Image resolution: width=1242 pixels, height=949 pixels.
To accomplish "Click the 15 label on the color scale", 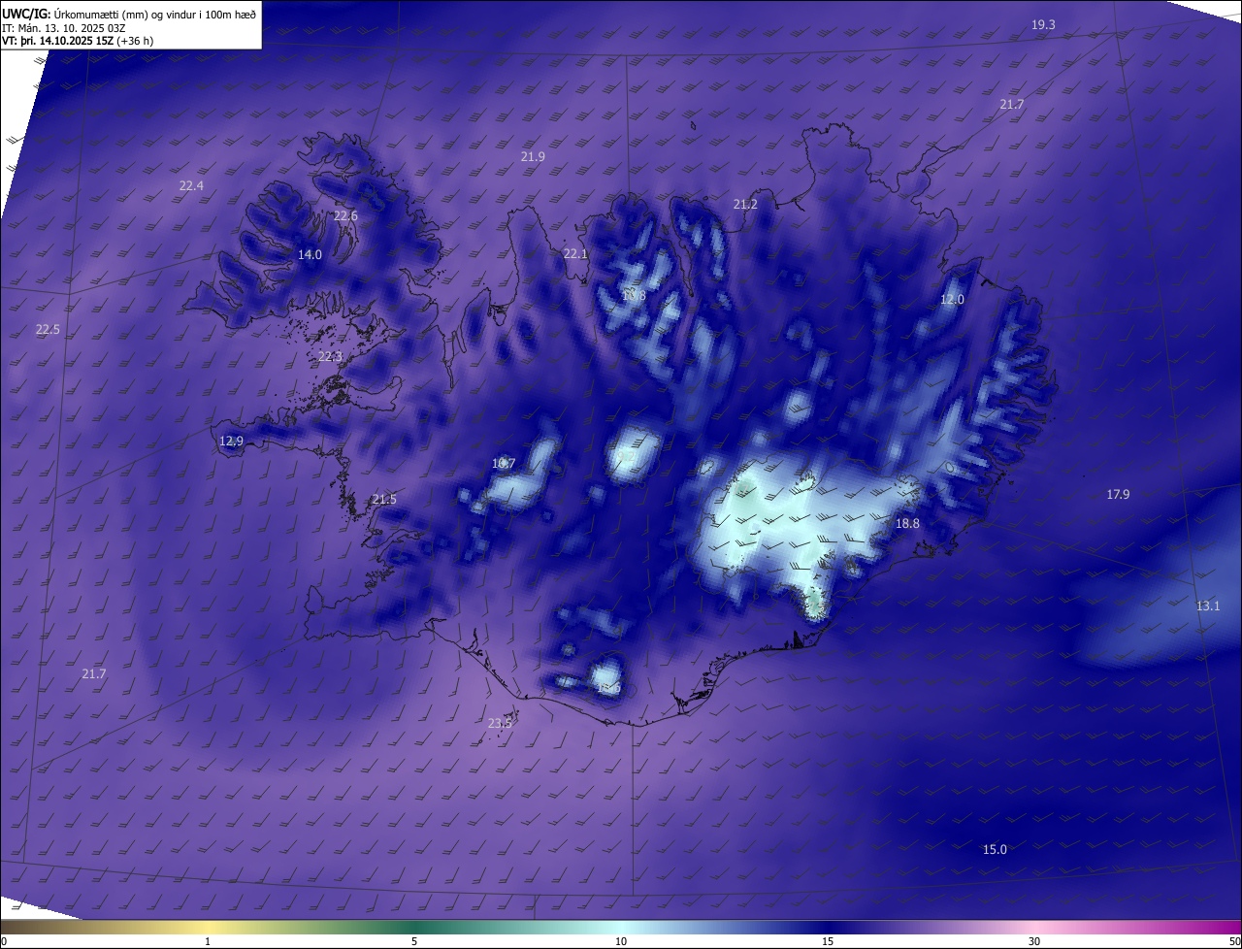I will 828,941.
